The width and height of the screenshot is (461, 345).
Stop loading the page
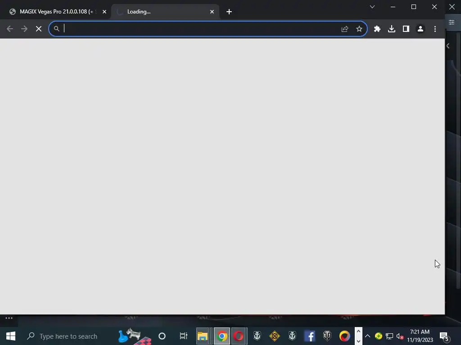coord(39,29)
